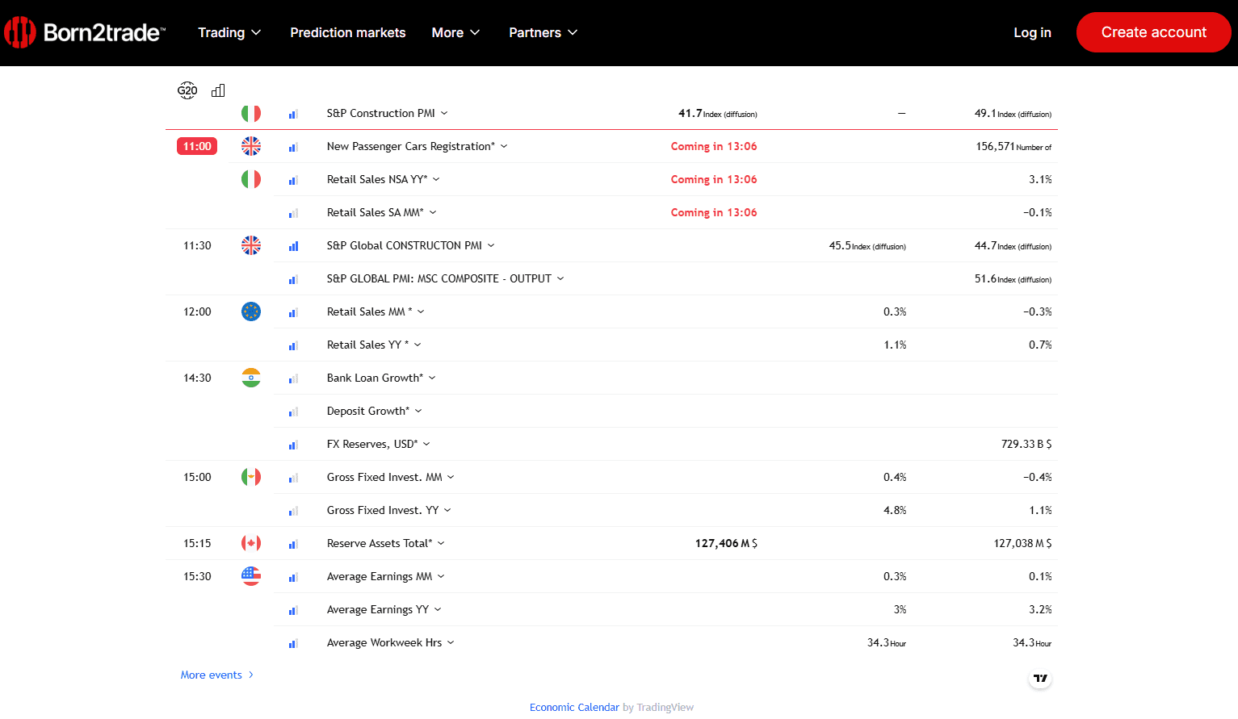Open the More events link
1238x719 pixels.
(x=217, y=675)
